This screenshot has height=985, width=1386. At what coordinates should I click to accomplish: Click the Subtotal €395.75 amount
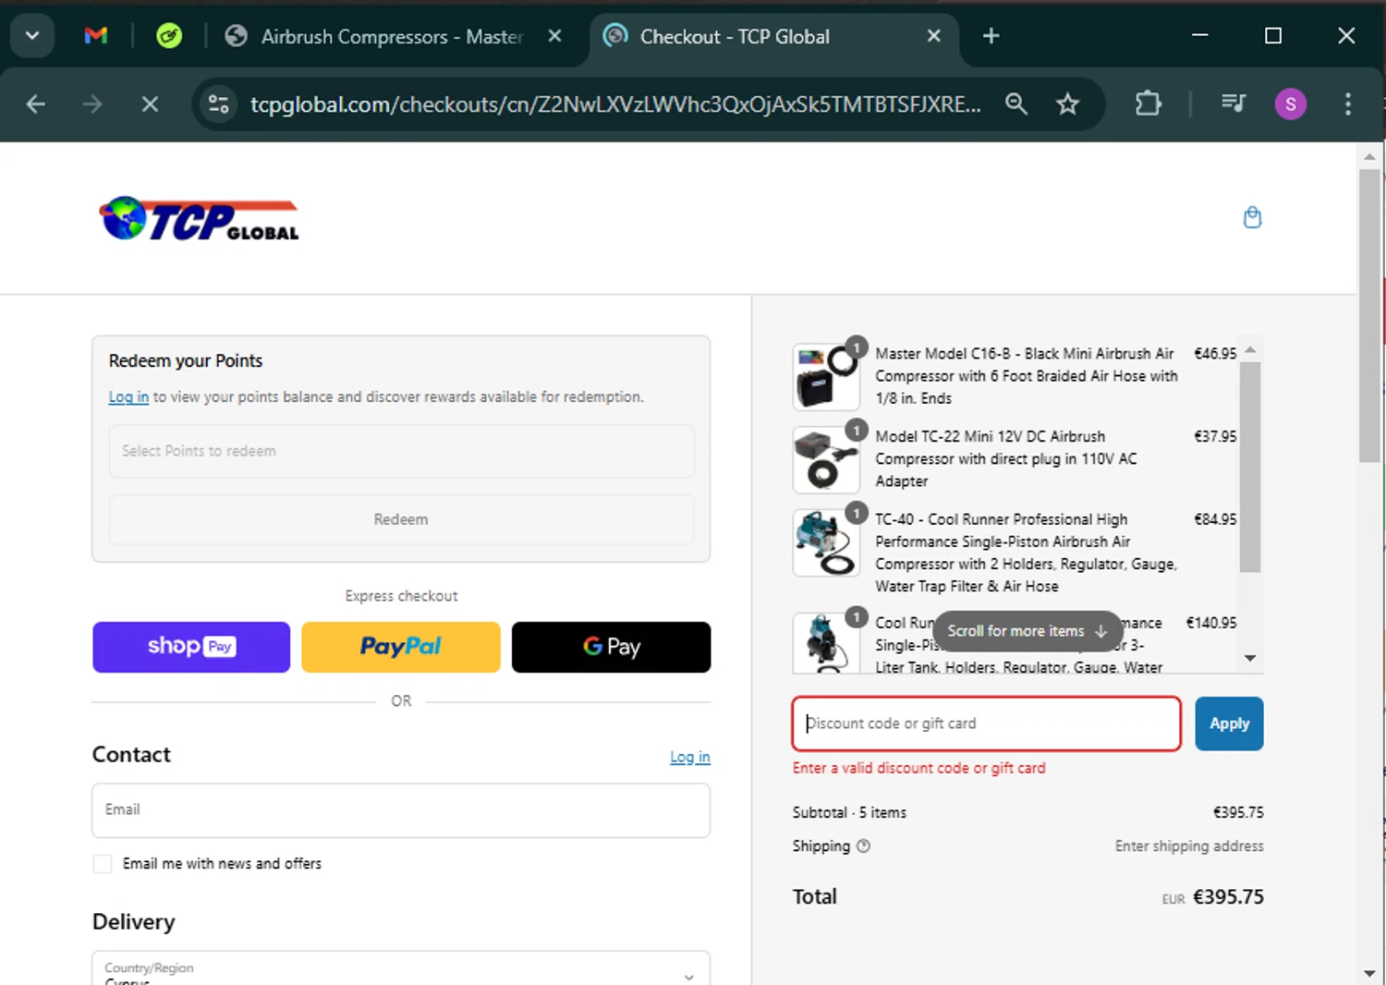(x=1238, y=812)
